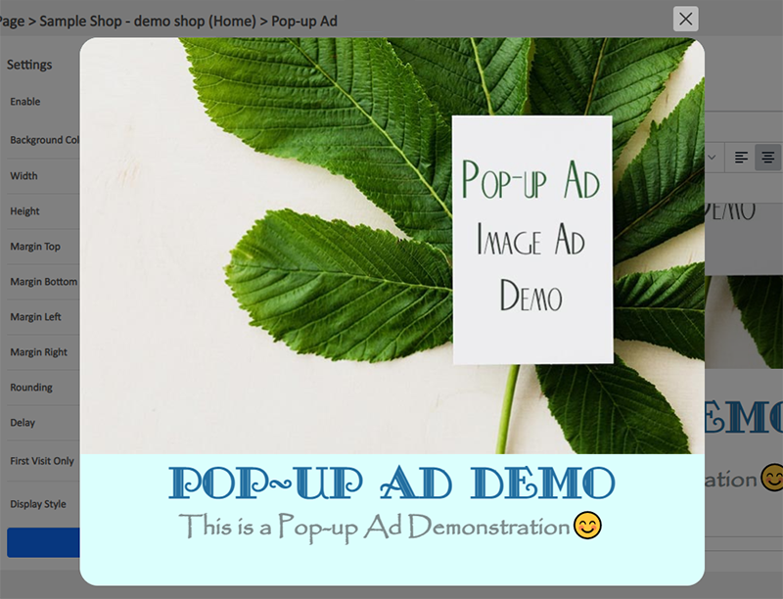783x599 pixels.
Task: Select the Margin Right setting label
Action: 38,352
